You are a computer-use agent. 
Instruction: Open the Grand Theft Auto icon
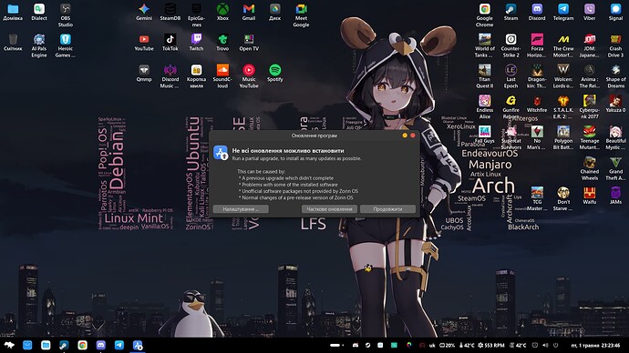pos(615,168)
